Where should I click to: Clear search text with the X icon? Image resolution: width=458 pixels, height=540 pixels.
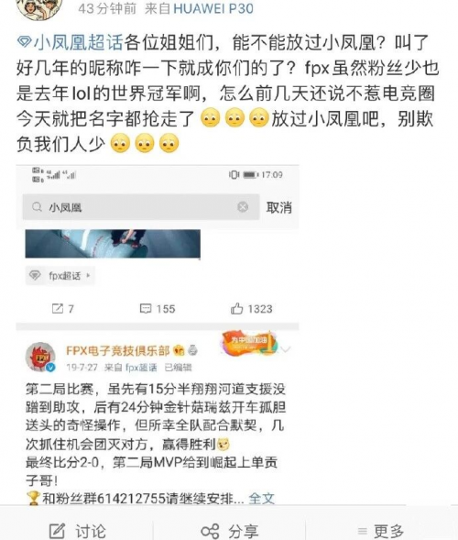click(x=243, y=206)
